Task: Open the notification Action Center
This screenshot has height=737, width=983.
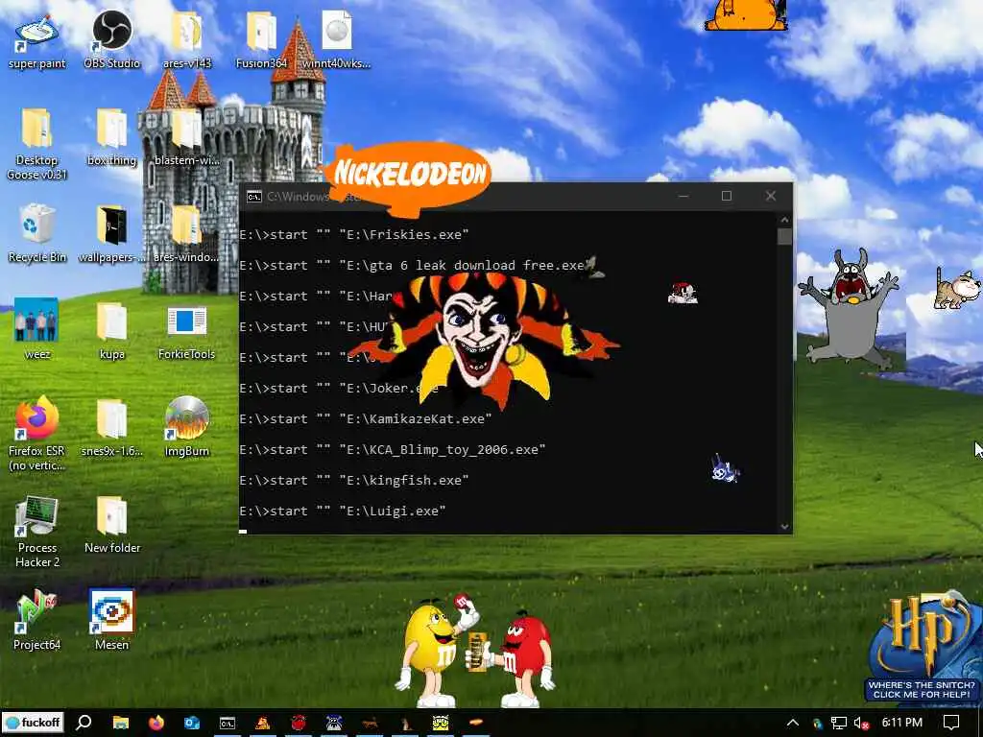Action: coord(951,723)
